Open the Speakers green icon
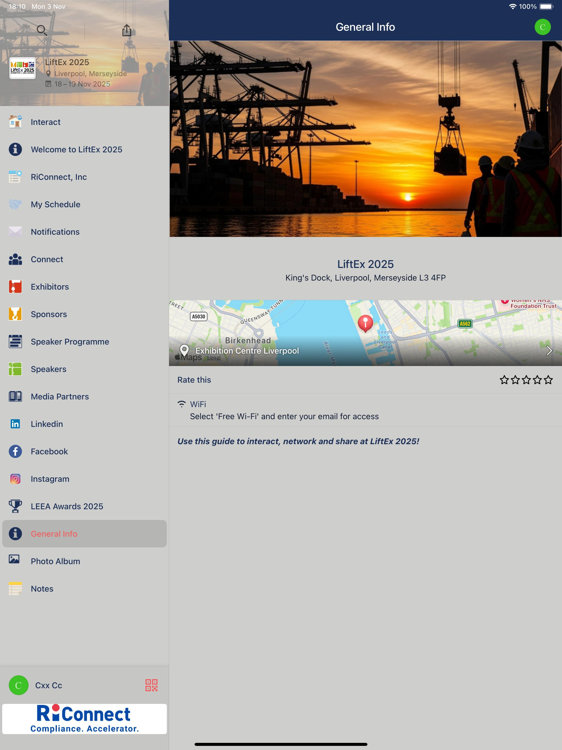 15,369
